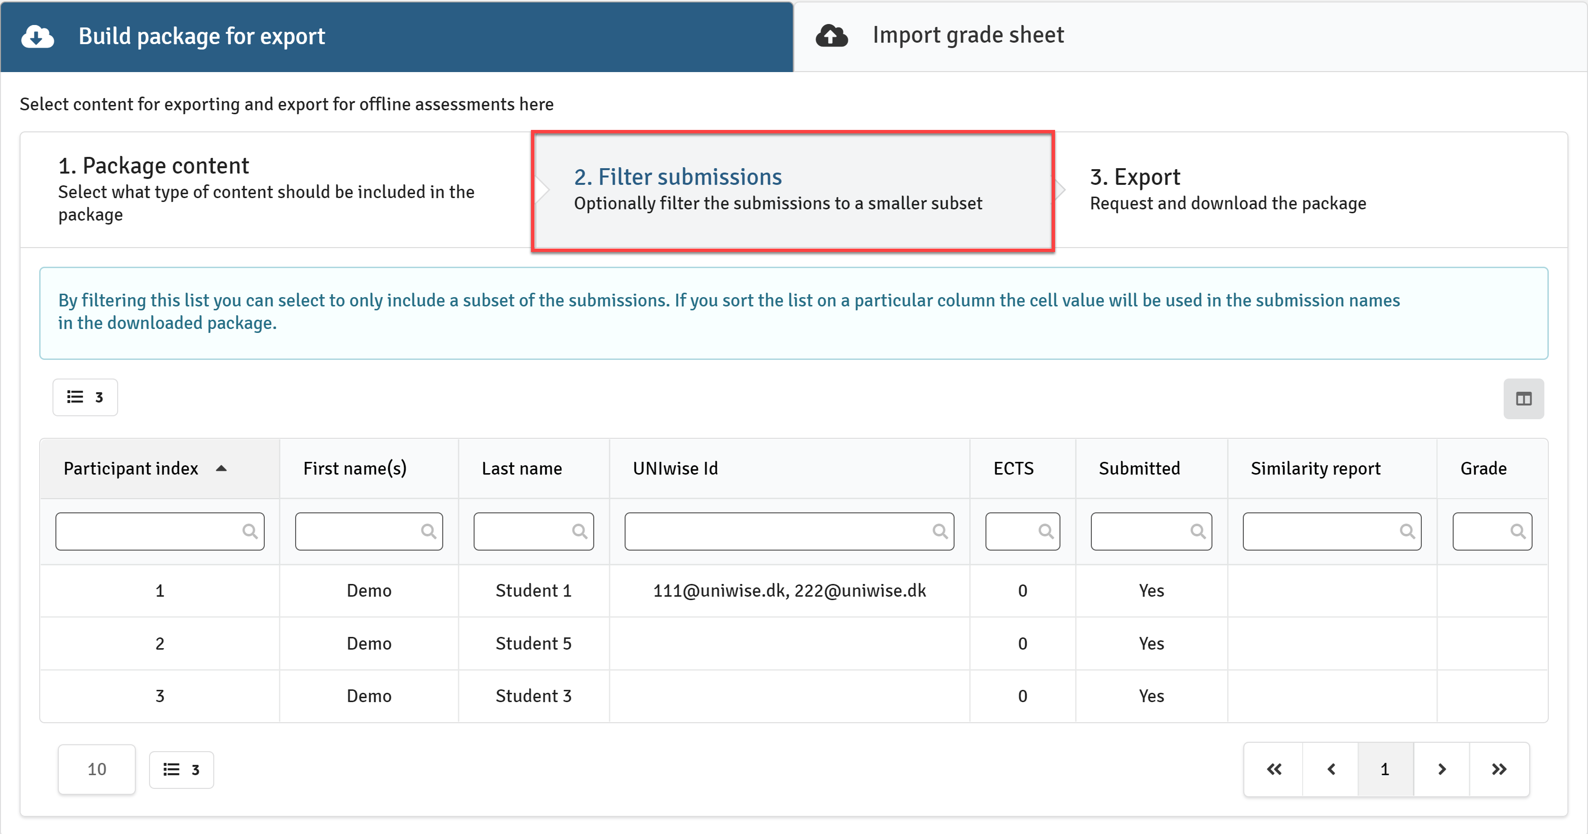The image size is (1588, 834).
Task: Click search icon in ECTS filter
Action: [1046, 531]
